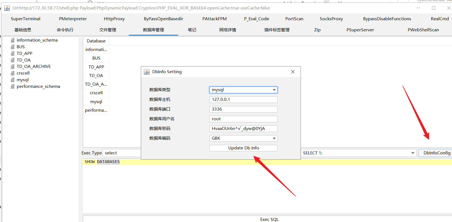Viewport: 452px width, 222px height.
Task: Click the performance_schema database icon
Action: point(13,86)
